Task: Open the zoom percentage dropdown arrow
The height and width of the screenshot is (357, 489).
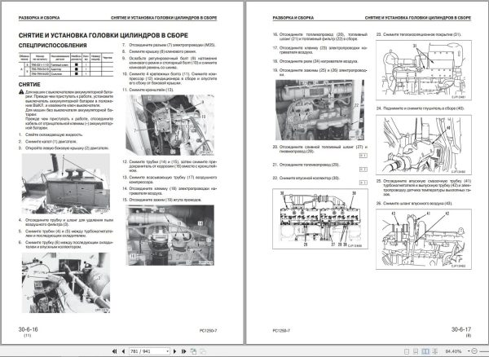Action: [469, 351]
